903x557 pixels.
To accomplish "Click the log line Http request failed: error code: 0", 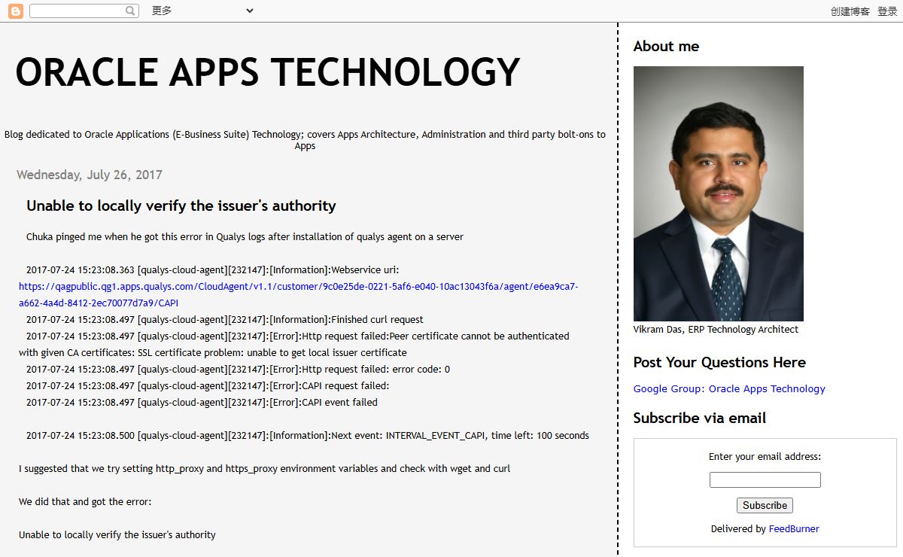I will (x=238, y=370).
